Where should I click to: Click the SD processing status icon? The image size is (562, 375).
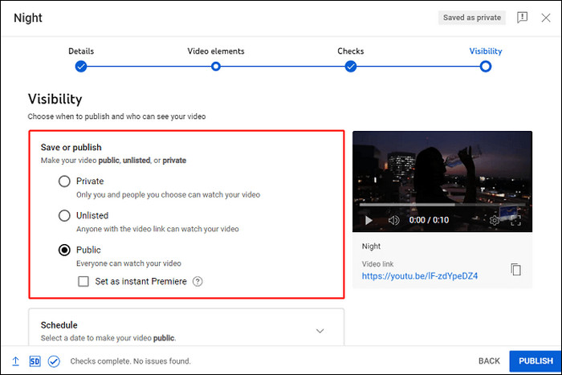click(x=35, y=361)
